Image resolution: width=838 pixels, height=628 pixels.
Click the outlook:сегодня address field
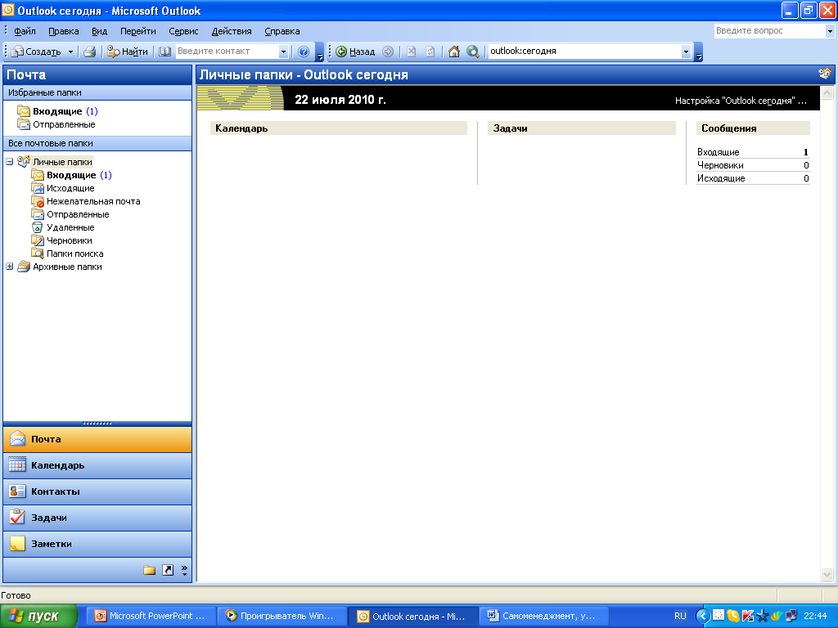[x=584, y=52]
